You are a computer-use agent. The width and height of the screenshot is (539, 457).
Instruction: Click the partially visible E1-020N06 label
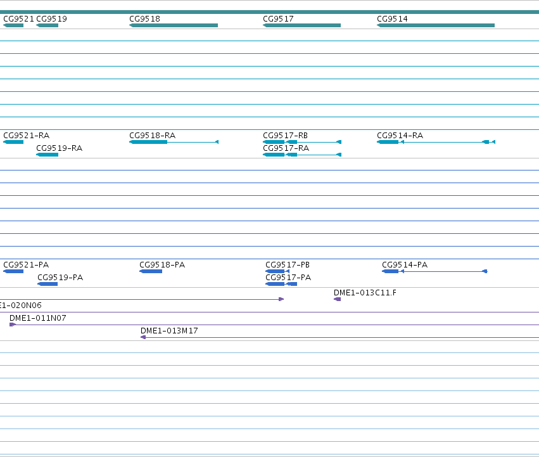point(21,306)
